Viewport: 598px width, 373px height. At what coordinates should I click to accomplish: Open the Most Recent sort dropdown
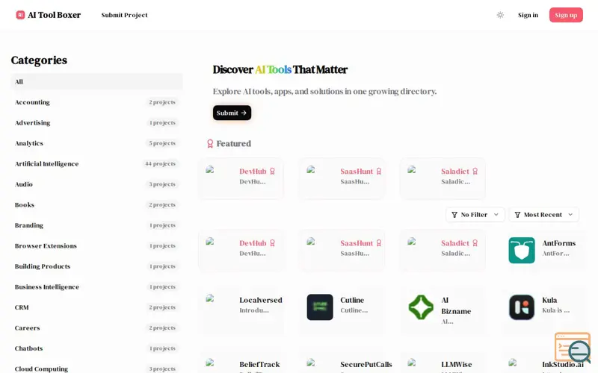tap(544, 215)
